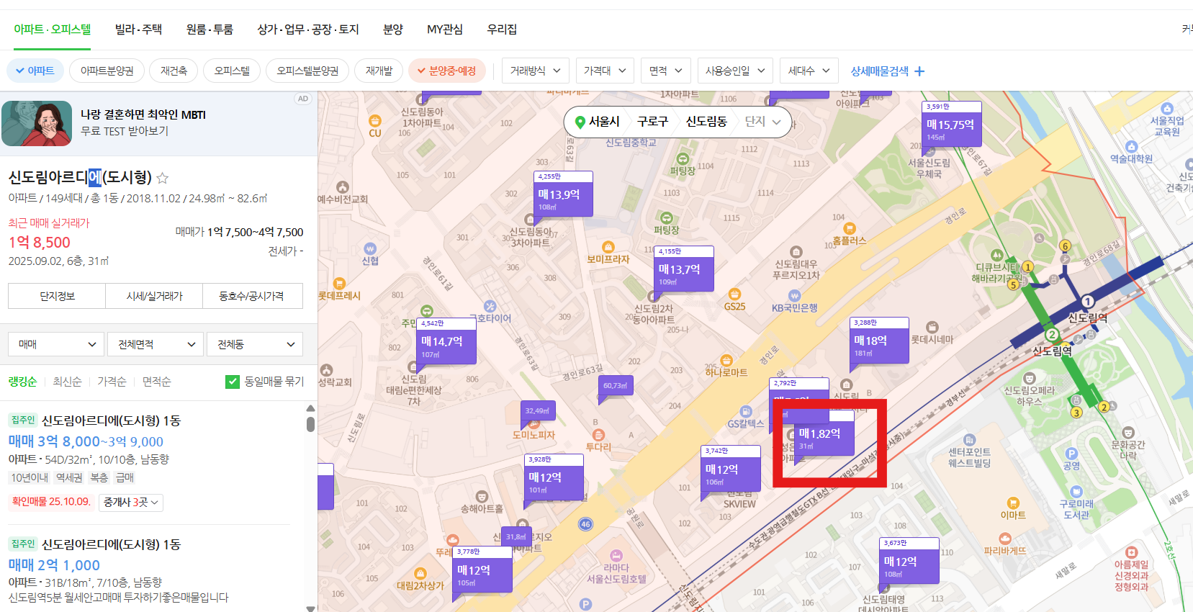This screenshot has width=1193, height=612.
Task: Open the 전체면적 select
Action: click(156, 344)
